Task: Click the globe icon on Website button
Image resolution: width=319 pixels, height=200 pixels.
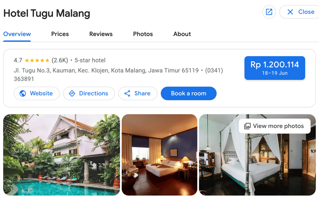Action: [23, 93]
